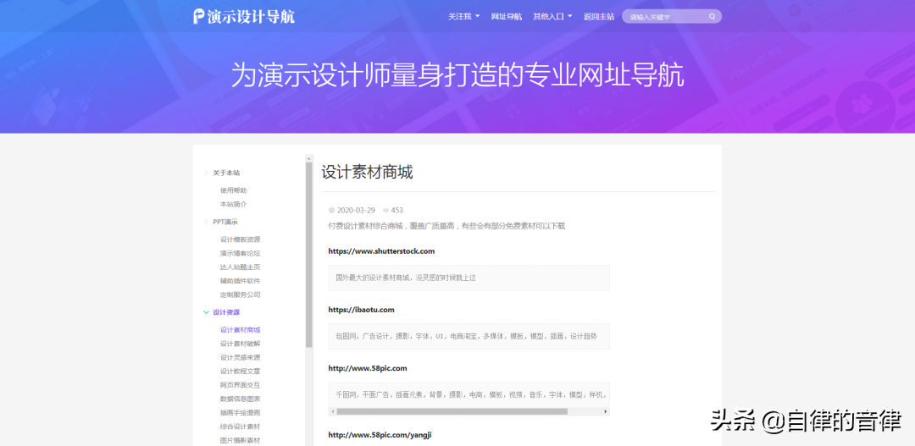The height and width of the screenshot is (446, 915).
Task: Click the 2020-03-29 publish date
Action: [355, 211]
